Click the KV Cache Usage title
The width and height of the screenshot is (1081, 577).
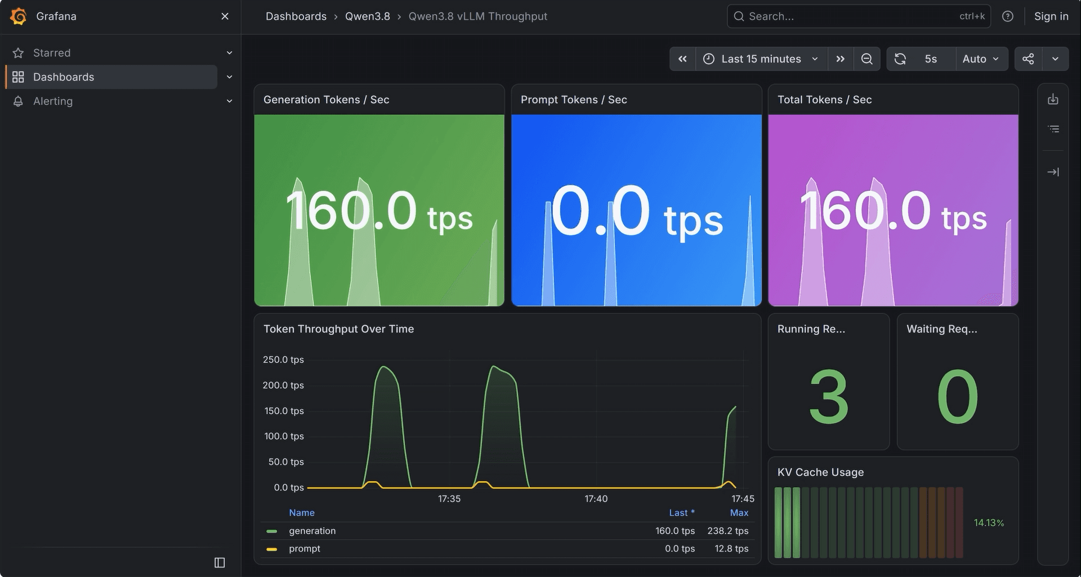[x=820, y=472]
